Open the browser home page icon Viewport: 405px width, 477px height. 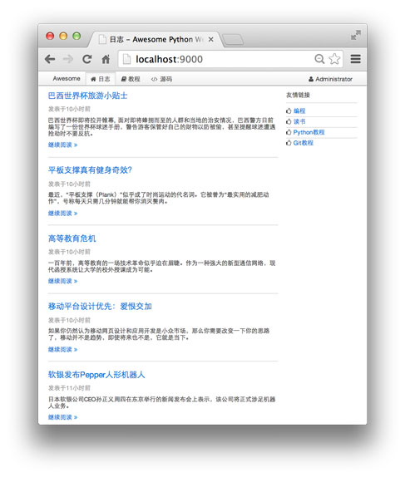[x=106, y=59]
